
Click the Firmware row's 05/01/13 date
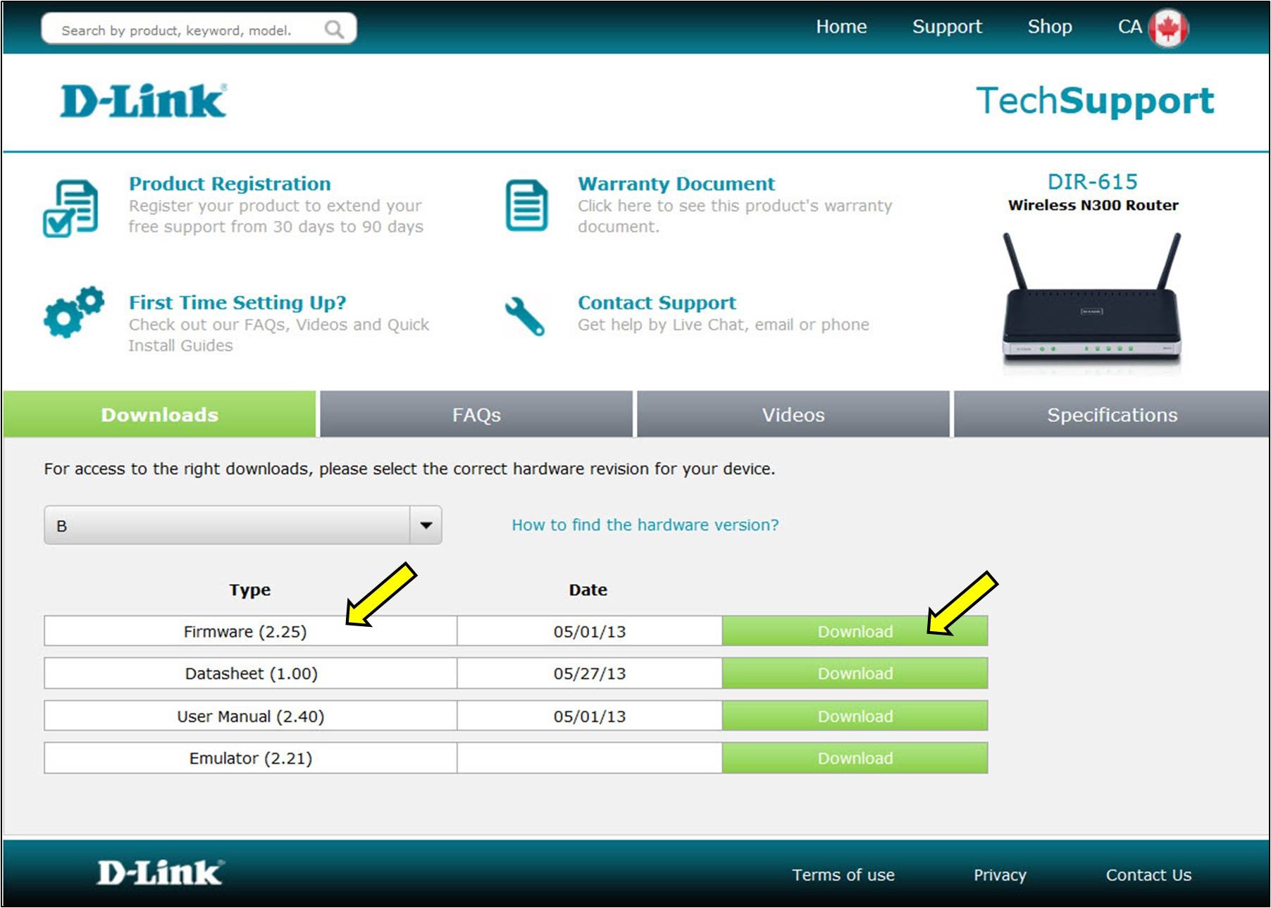[x=590, y=631]
